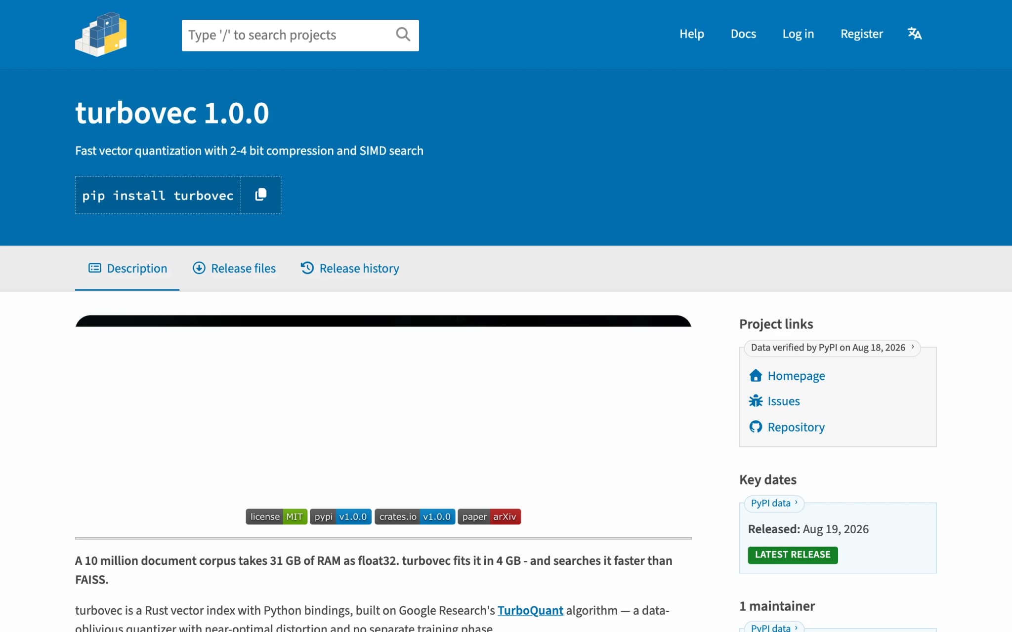Expand Data verified by PyPI details
This screenshot has width=1012, height=632.
[x=833, y=348]
